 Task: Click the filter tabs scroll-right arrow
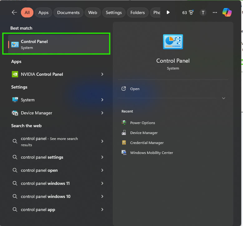pyautogui.click(x=168, y=12)
